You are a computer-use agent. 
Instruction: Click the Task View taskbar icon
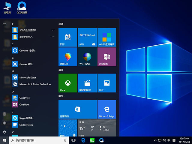tap(73, 140)
